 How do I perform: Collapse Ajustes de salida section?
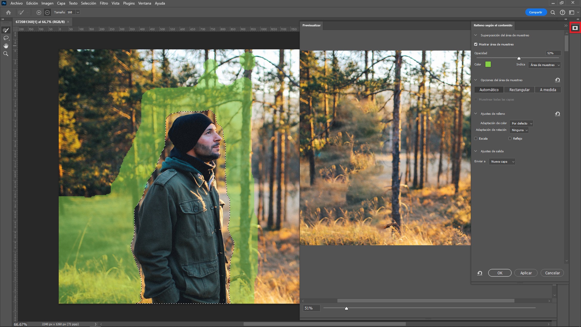point(475,151)
